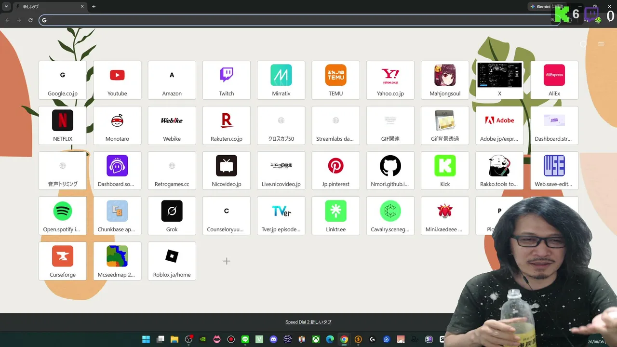Visit the Monotaro tile
This screenshot has width=617, height=347.
(117, 125)
